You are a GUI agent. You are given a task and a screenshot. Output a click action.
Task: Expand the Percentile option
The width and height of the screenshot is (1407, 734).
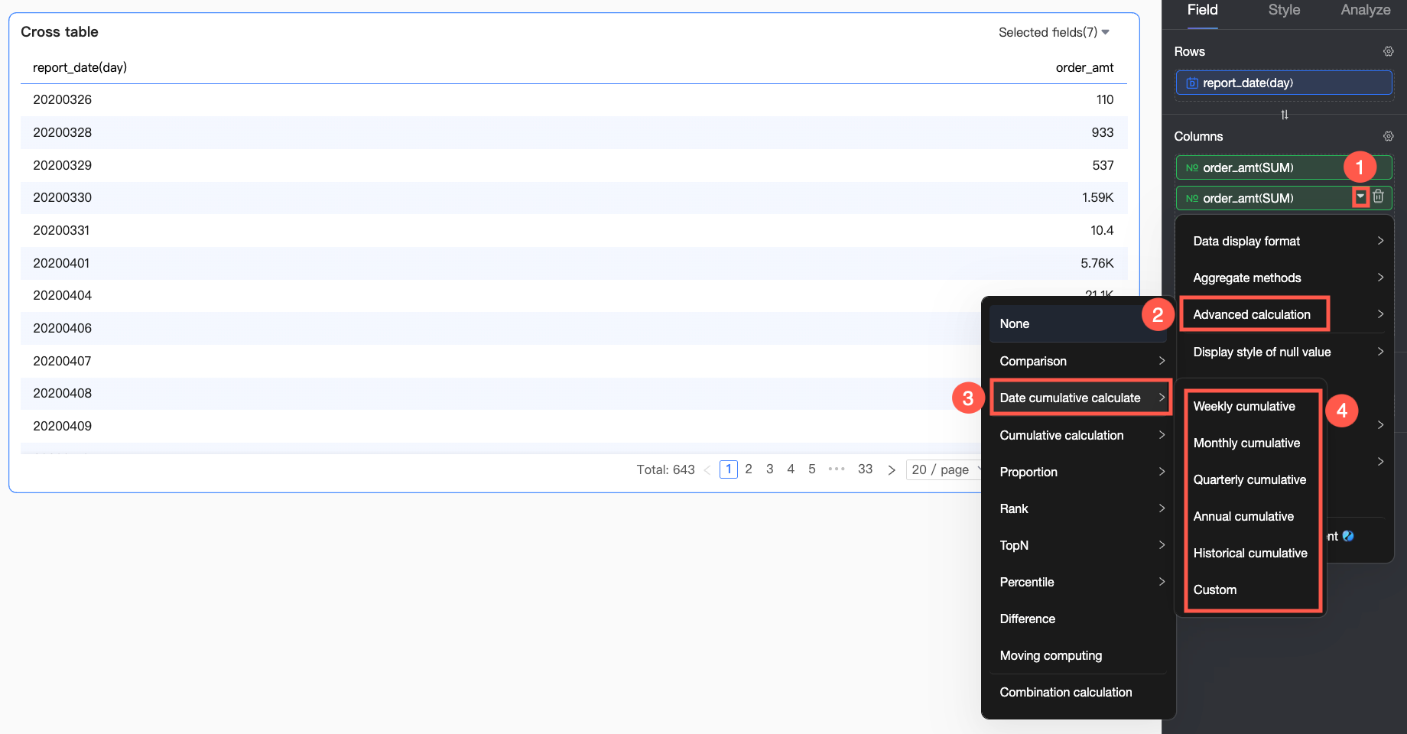coord(1078,582)
